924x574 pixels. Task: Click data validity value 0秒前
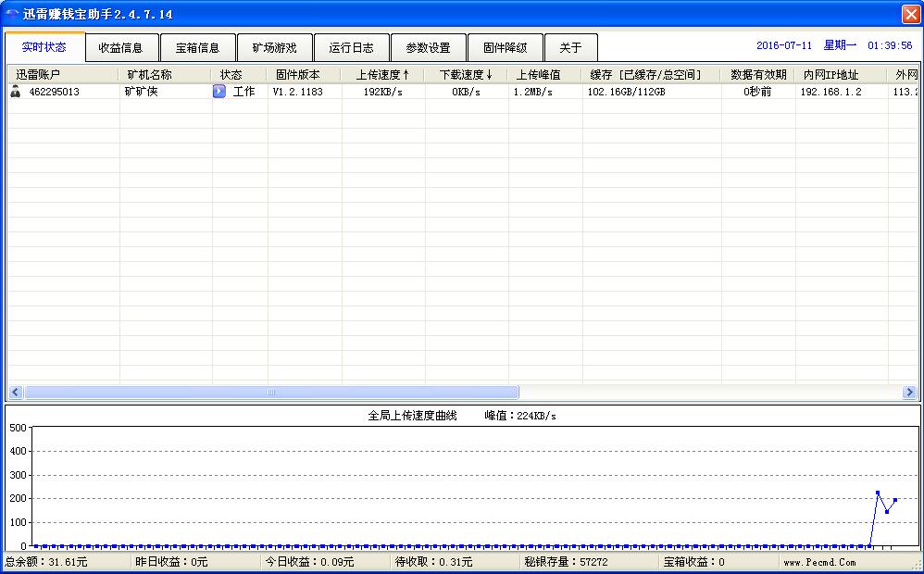coord(757,92)
